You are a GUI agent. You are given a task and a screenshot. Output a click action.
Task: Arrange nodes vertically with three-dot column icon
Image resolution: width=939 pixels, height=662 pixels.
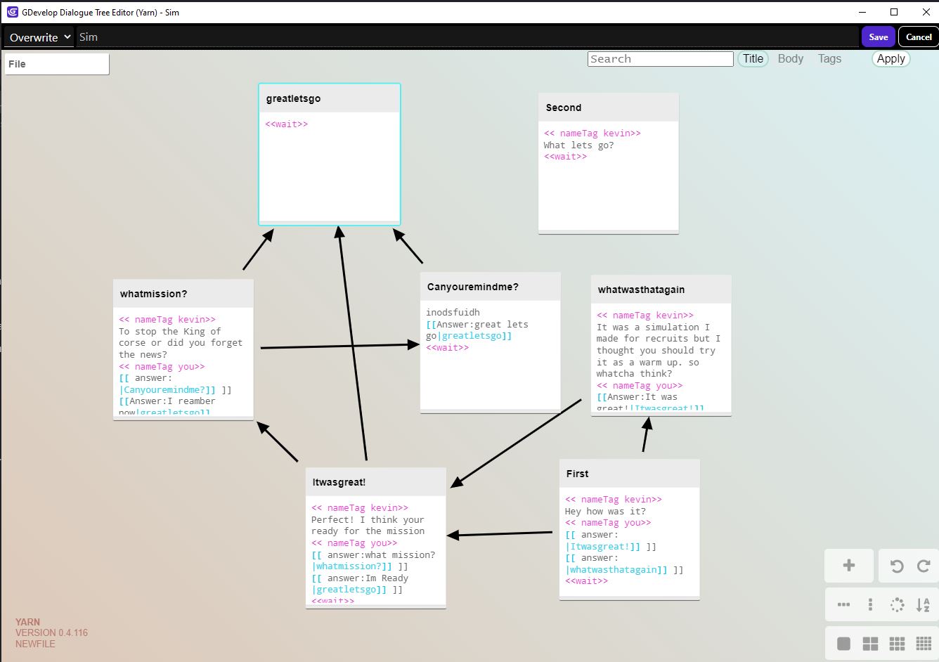pyautogui.click(x=870, y=604)
